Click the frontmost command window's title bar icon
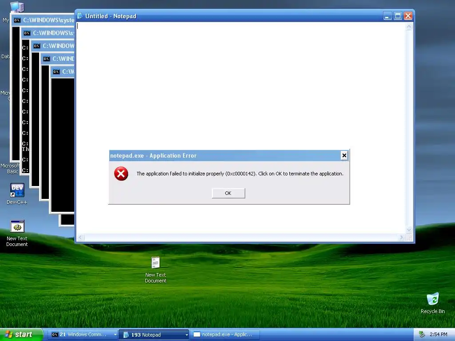This screenshot has width=455, height=341. pos(56,71)
